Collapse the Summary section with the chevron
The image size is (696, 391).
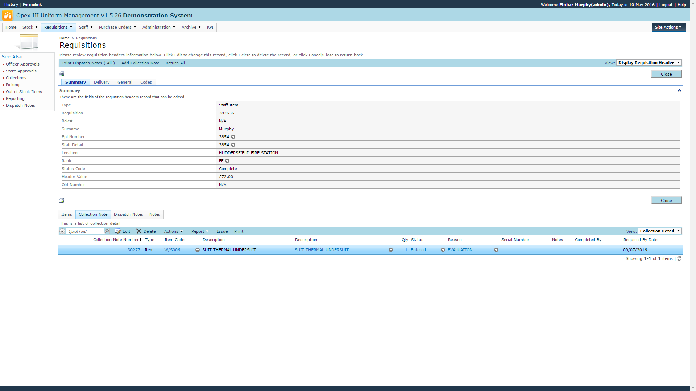(679, 91)
